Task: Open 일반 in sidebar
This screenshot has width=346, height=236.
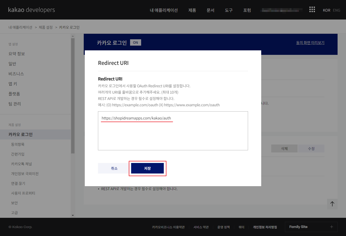Action: (12, 64)
